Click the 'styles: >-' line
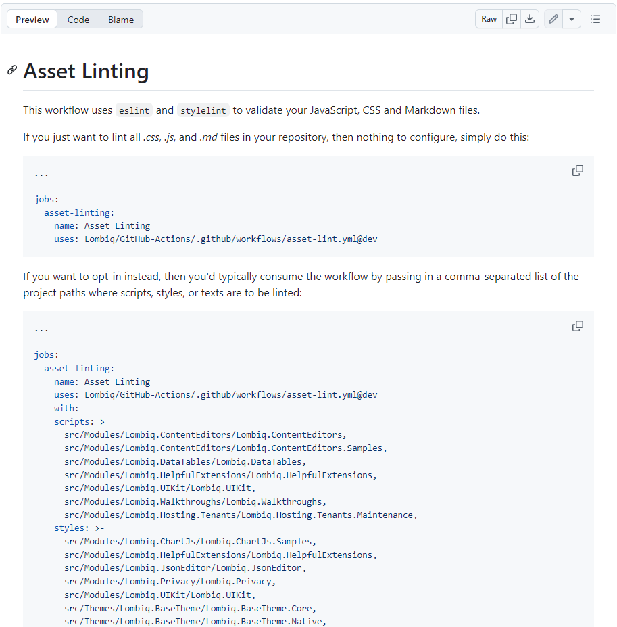The height and width of the screenshot is (627, 617). pyautogui.click(x=79, y=528)
